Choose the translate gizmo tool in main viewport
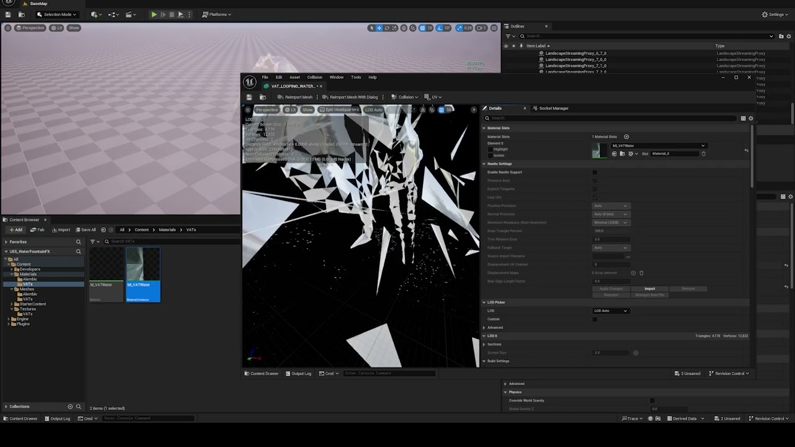The width and height of the screenshot is (795, 447). (x=379, y=28)
